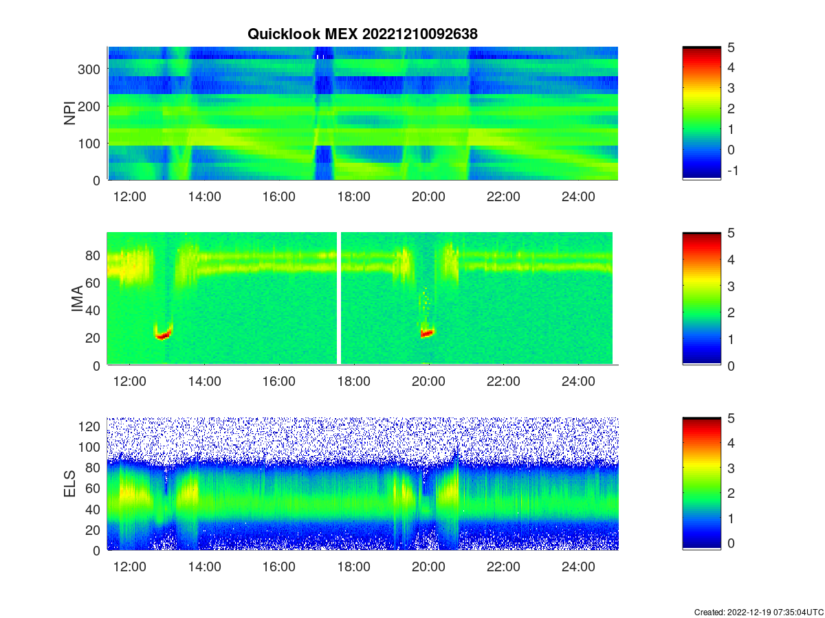Click "12:00" under the ELS plot
825x618 pixels.
point(129,567)
